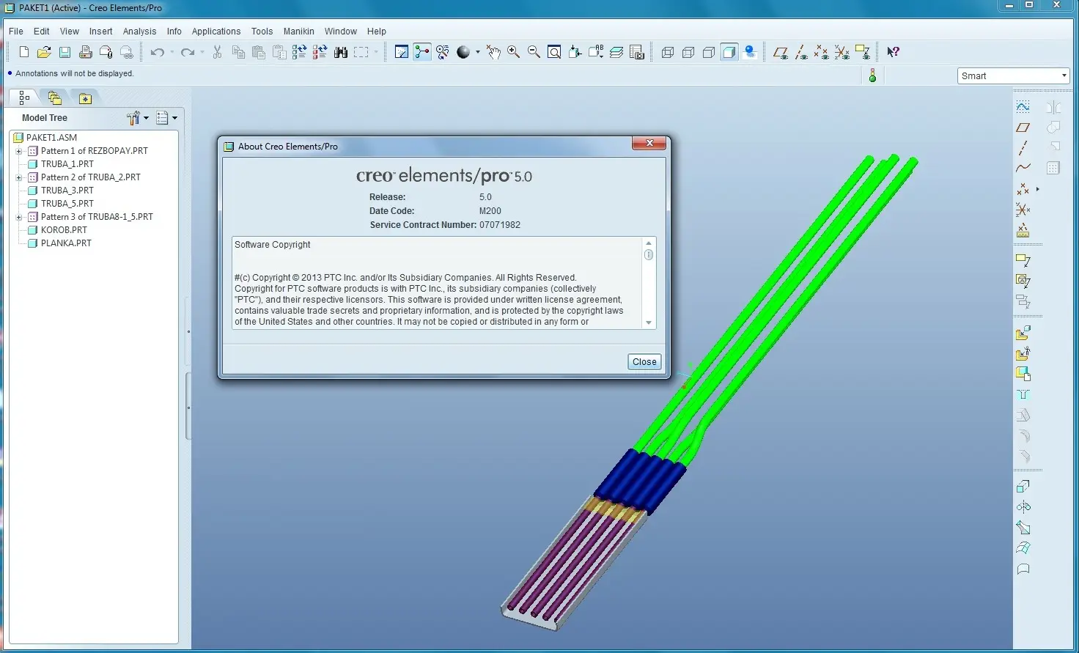Save the model with the floppy disk icon
Viewport: 1079px width, 653px height.
(65, 52)
